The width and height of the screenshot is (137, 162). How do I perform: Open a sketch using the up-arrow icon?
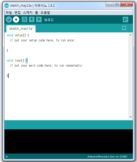(32, 20)
